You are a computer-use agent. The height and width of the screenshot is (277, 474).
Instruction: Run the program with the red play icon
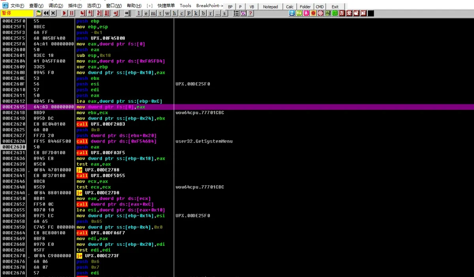click(64, 13)
